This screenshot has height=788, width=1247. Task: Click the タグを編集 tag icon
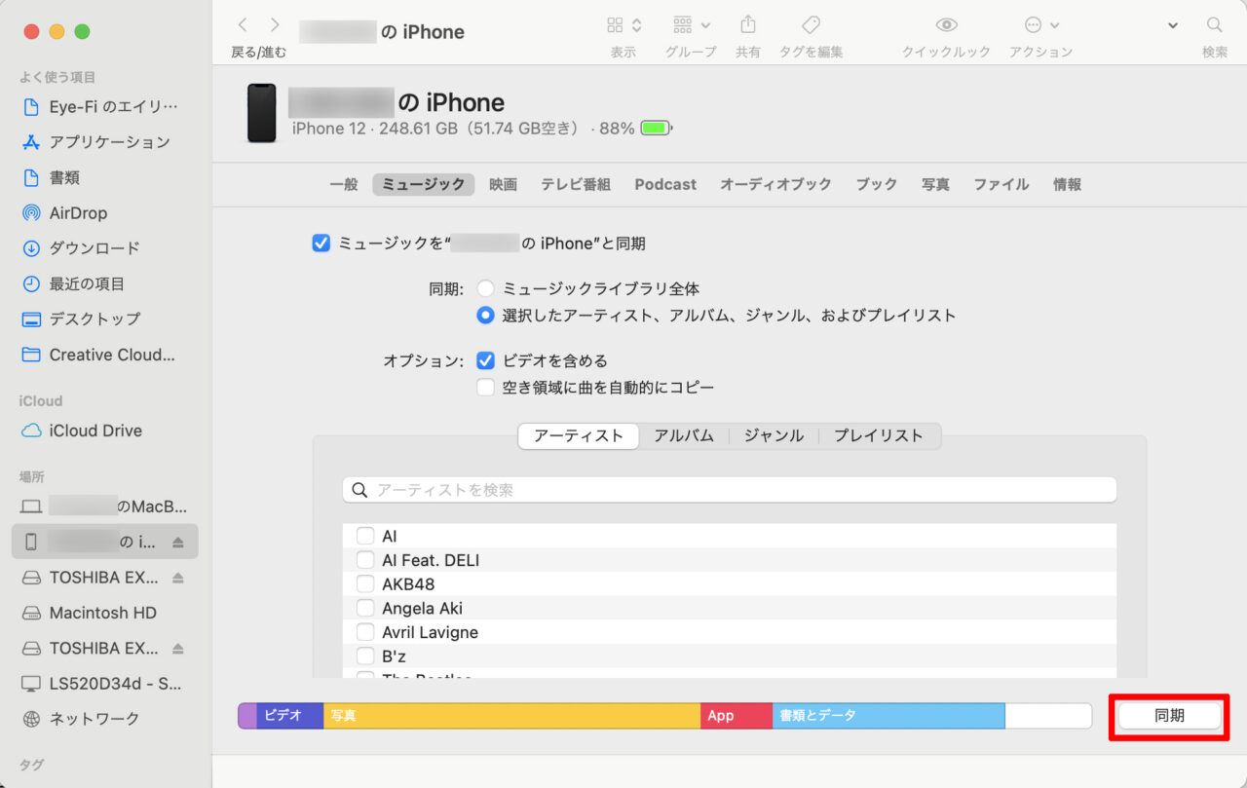811,25
